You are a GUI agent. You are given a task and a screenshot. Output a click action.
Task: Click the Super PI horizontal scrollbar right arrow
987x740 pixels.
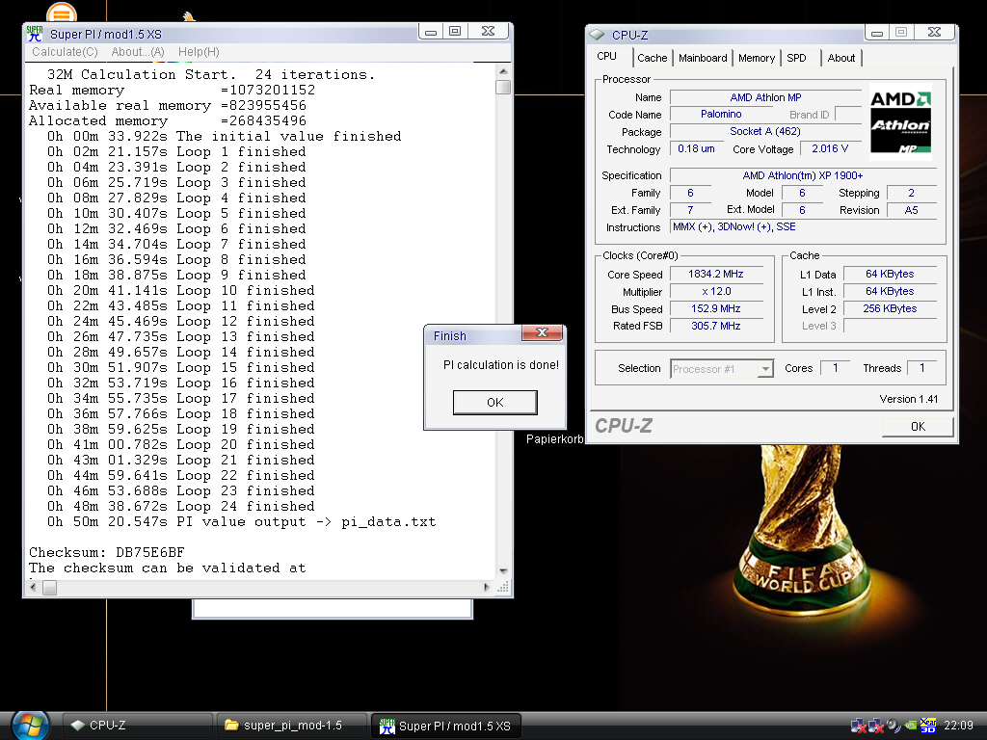(486, 588)
